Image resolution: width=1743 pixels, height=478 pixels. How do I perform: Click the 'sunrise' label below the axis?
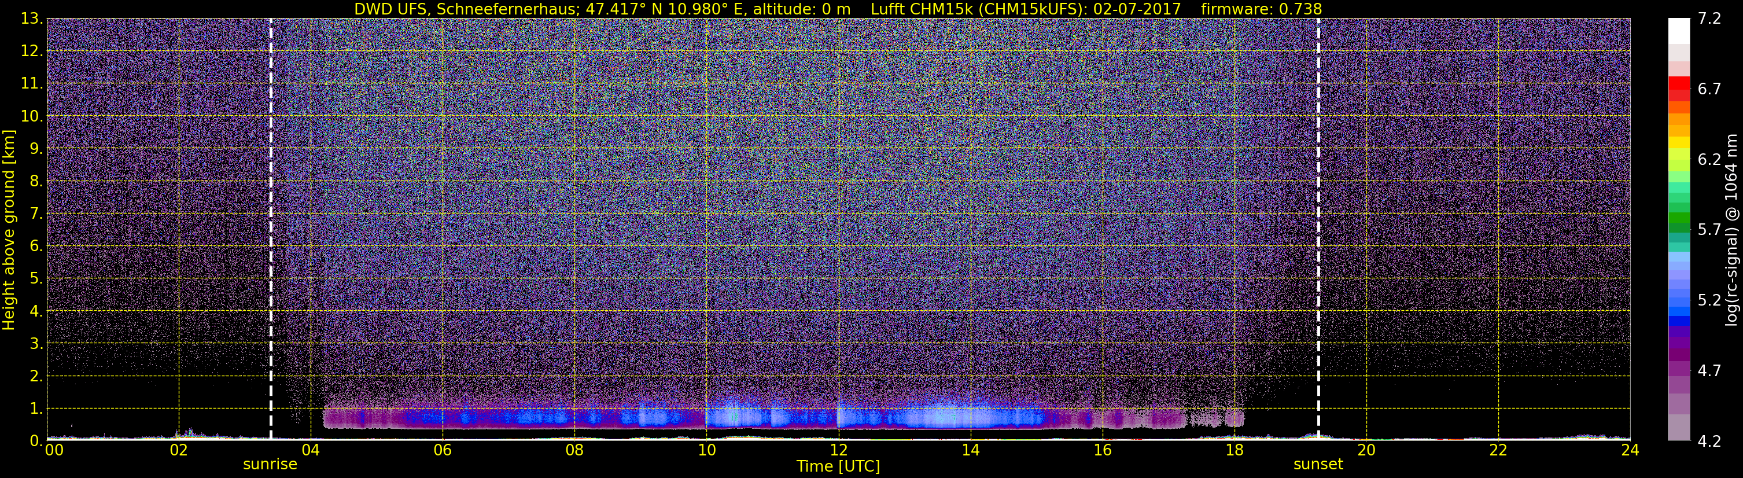270,465
